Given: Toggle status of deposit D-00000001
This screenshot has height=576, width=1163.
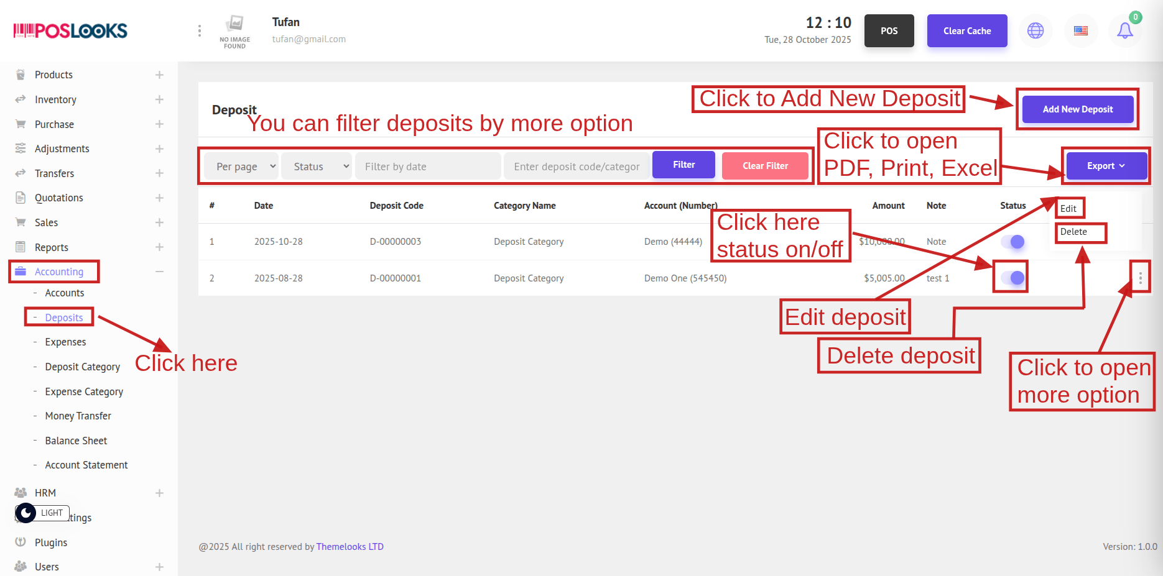Looking at the screenshot, I should point(1012,278).
